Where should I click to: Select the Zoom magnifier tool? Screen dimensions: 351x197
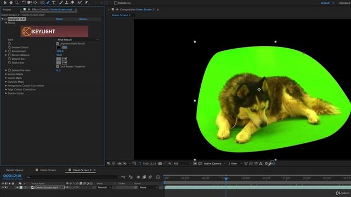[16, 2]
